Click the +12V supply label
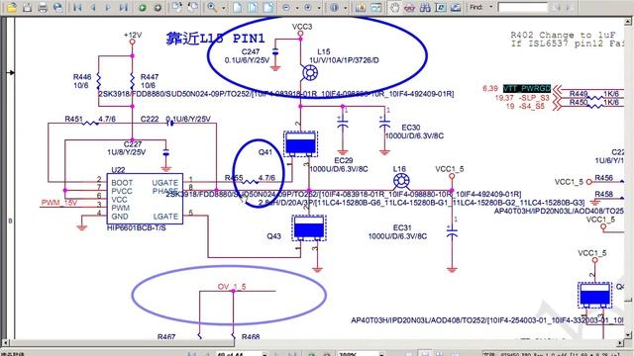 [x=133, y=36]
